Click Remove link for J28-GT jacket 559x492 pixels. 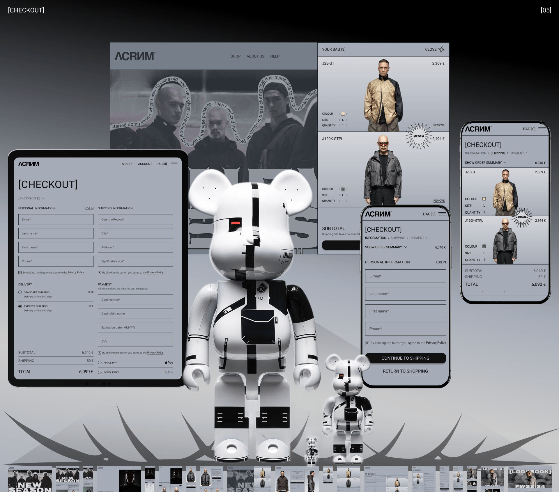coord(439,125)
